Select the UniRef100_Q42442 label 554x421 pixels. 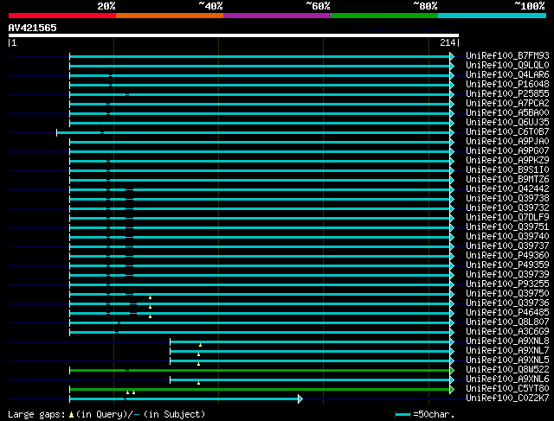click(507, 189)
